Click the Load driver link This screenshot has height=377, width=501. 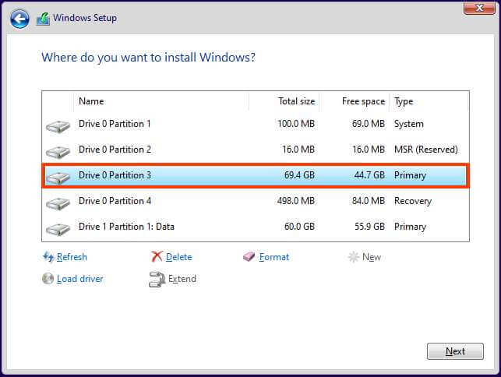[x=79, y=279]
